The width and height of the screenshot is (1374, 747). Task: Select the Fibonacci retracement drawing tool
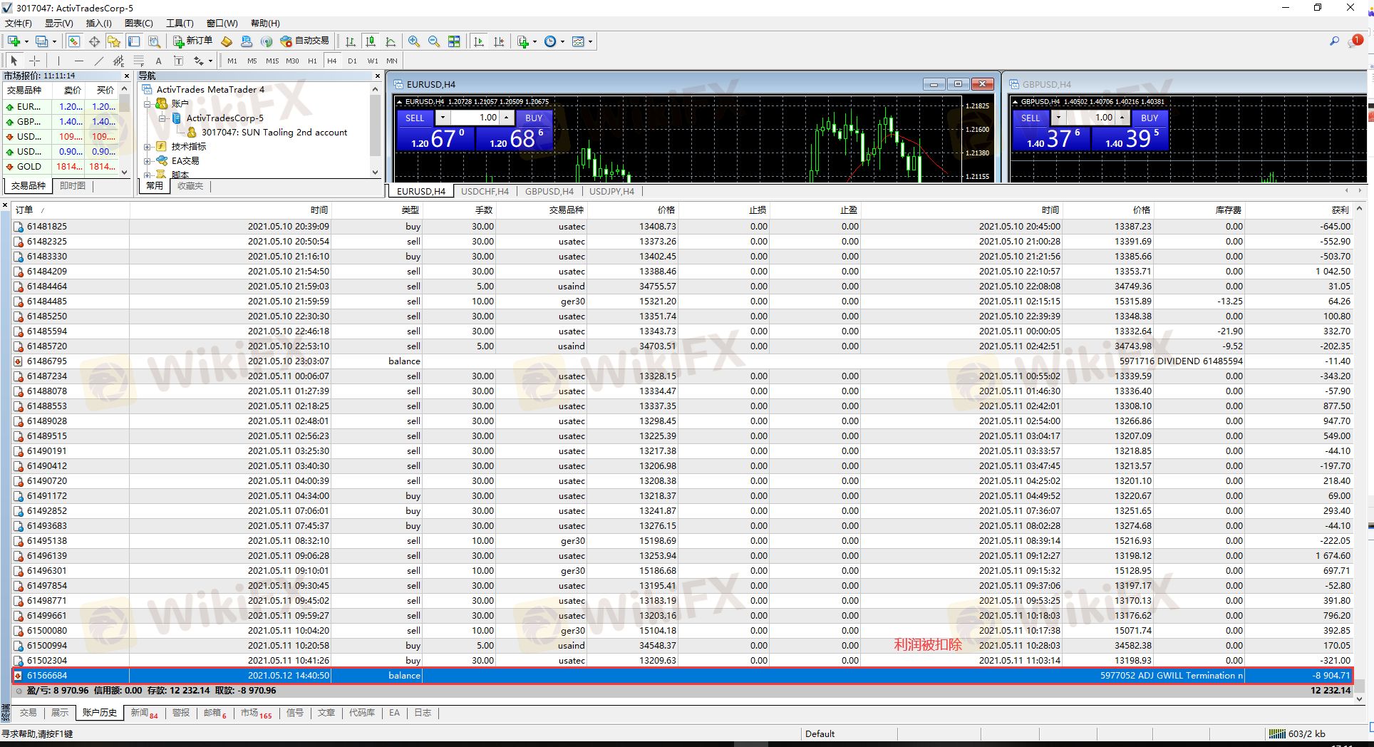tap(139, 61)
